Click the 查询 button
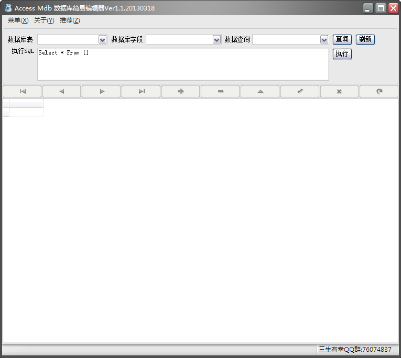This screenshot has height=358, width=401. 342,39
